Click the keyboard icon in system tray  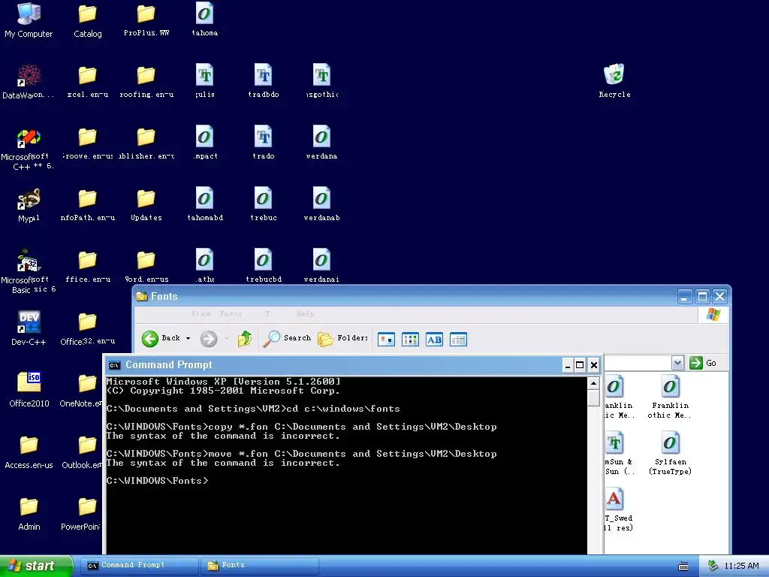pyautogui.click(x=683, y=566)
